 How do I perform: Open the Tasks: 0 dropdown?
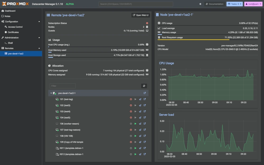234,4
